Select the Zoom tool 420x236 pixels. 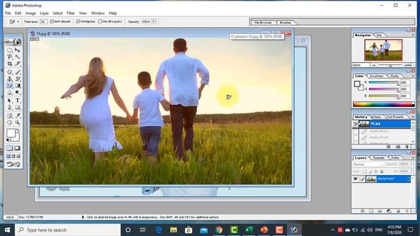point(18,123)
